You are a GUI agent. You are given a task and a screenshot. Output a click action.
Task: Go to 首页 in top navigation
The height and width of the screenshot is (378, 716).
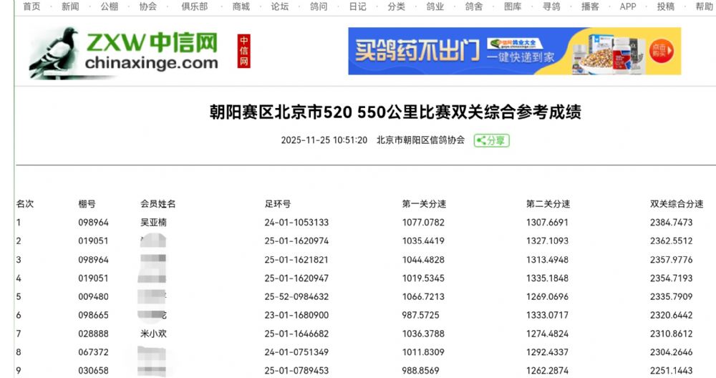pyautogui.click(x=32, y=6)
